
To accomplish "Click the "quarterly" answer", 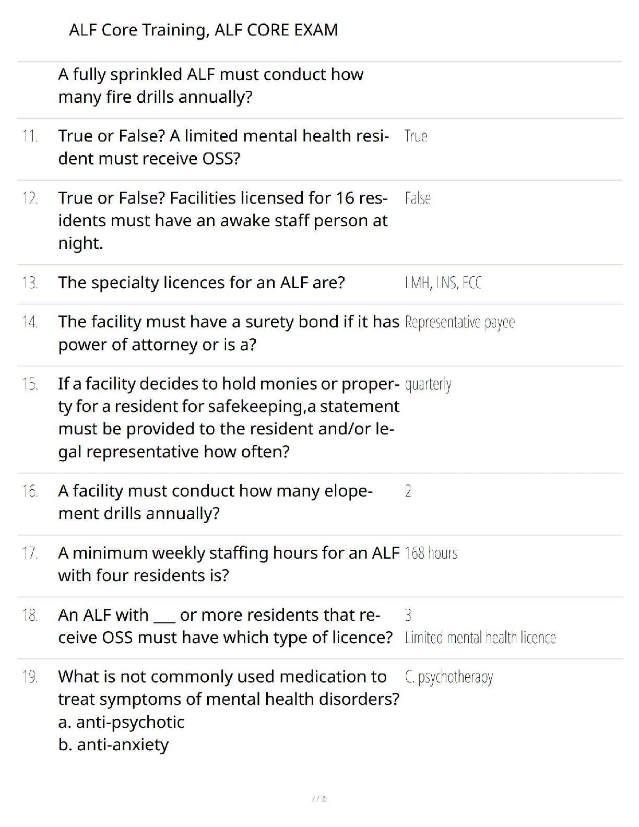I will point(428,384).
